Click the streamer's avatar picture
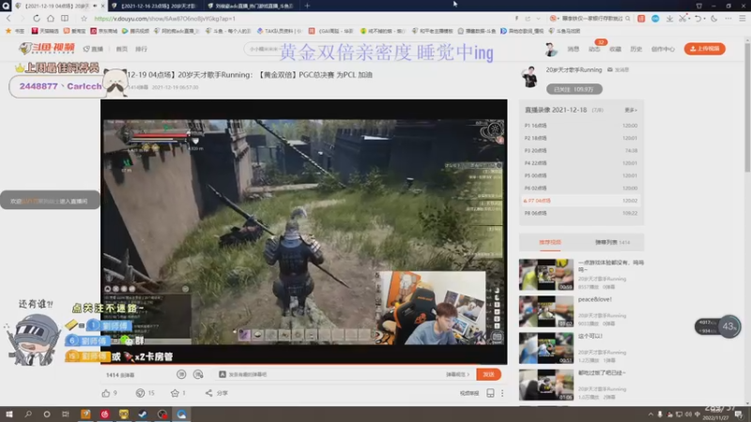 click(530, 77)
